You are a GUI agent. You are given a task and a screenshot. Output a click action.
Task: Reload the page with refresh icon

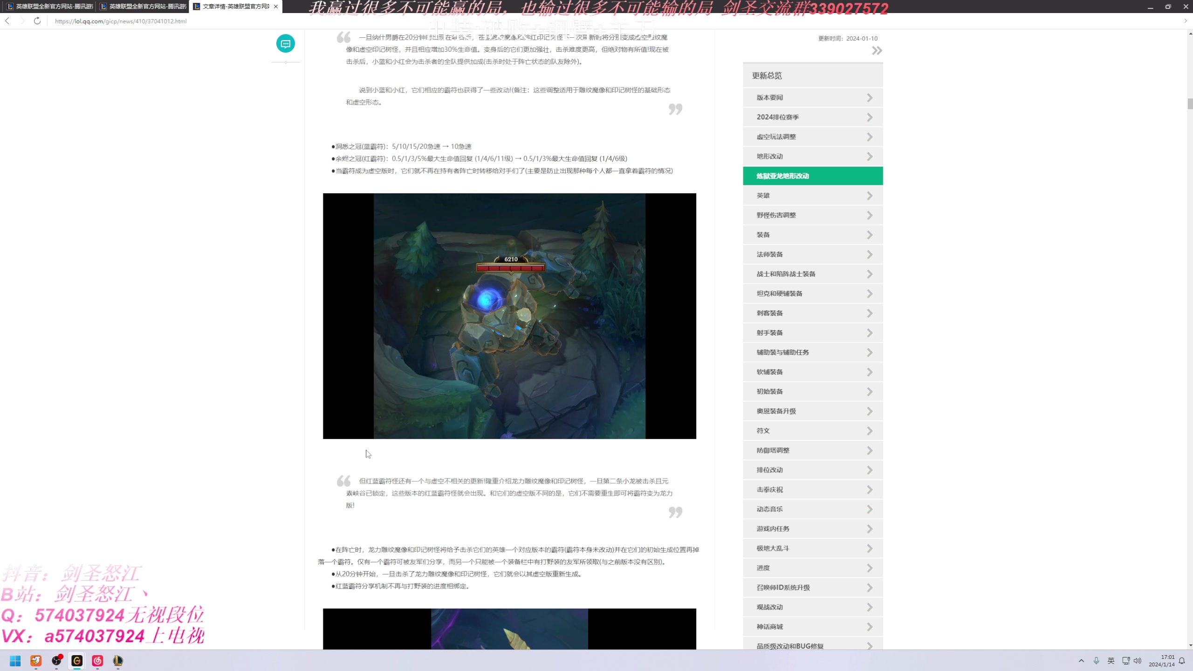pyautogui.click(x=37, y=21)
